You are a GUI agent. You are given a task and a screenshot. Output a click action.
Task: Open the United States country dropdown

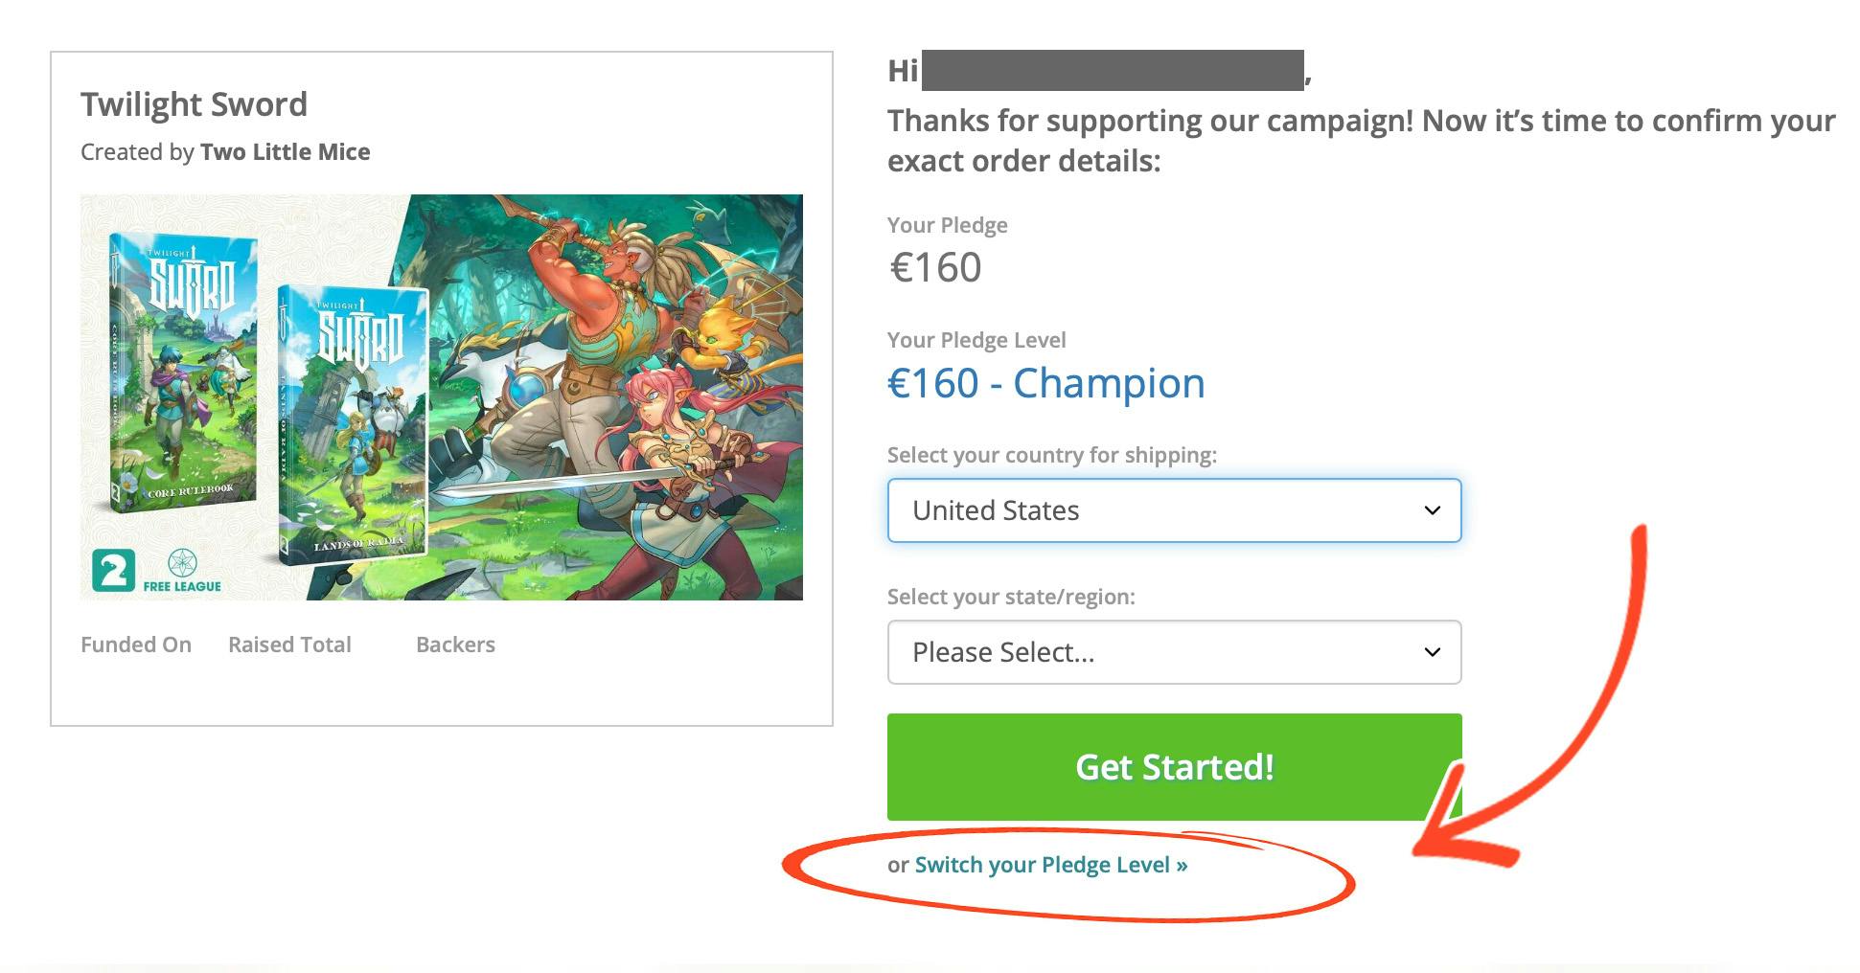point(1173,510)
